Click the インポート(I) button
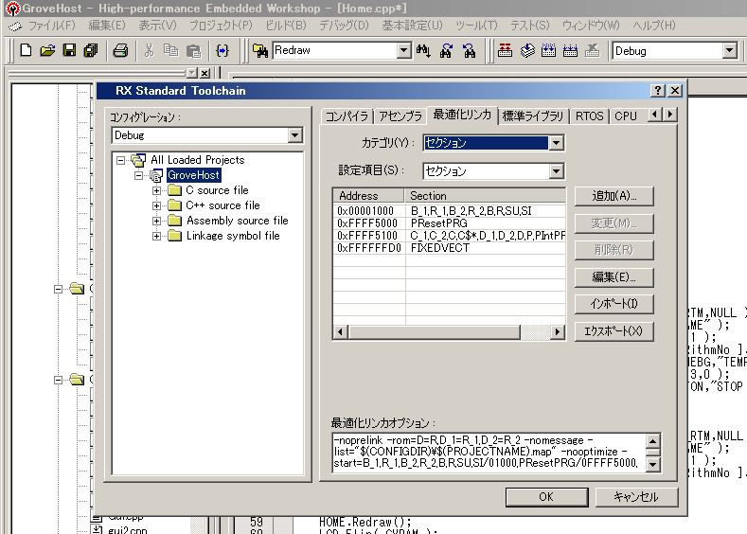This screenshot has width=747, height=534. pos(614,304)
